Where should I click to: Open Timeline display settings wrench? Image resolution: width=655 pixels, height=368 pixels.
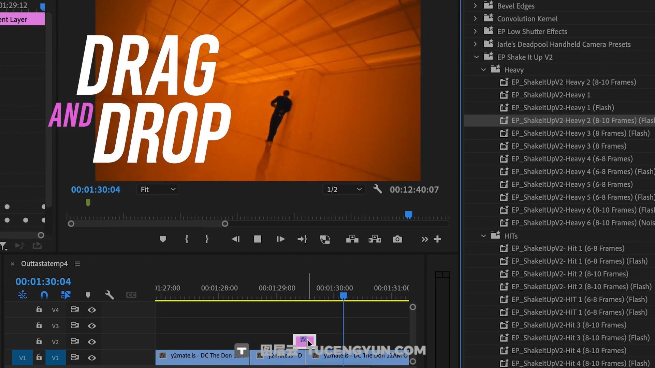tap(109, 295)
